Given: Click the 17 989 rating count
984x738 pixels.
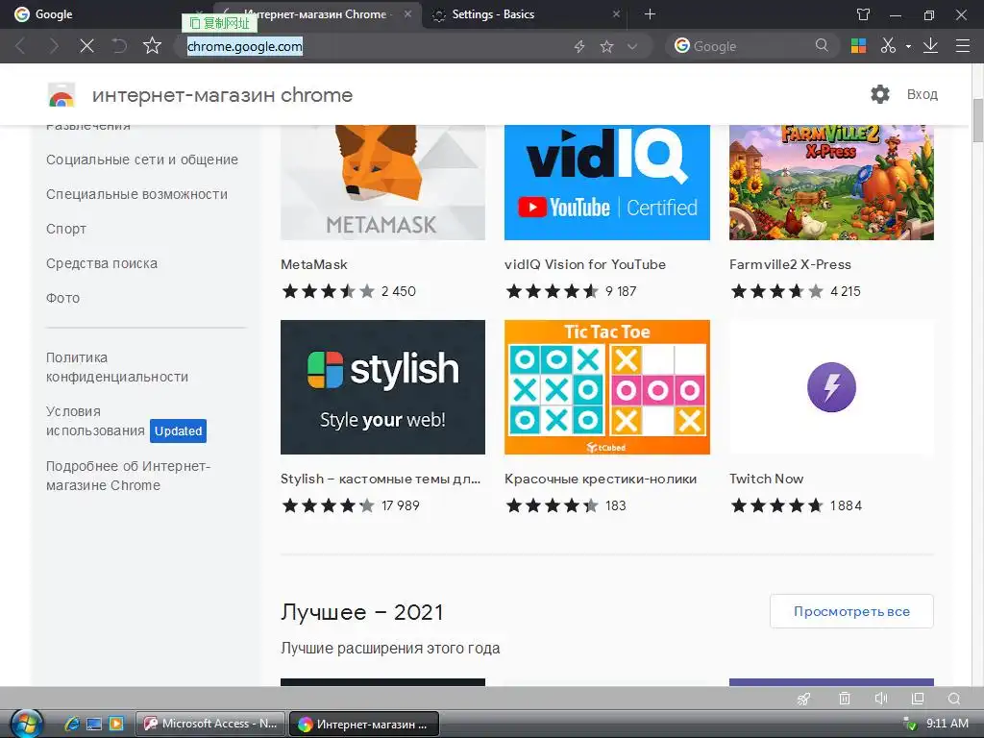Looking at the screenshot, I should tap(401, 505).
